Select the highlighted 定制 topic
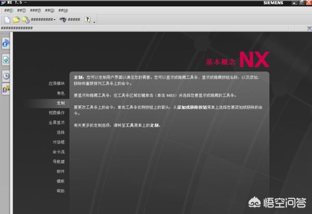This screenshot has width=312, height=214. (x=61, y=103)
